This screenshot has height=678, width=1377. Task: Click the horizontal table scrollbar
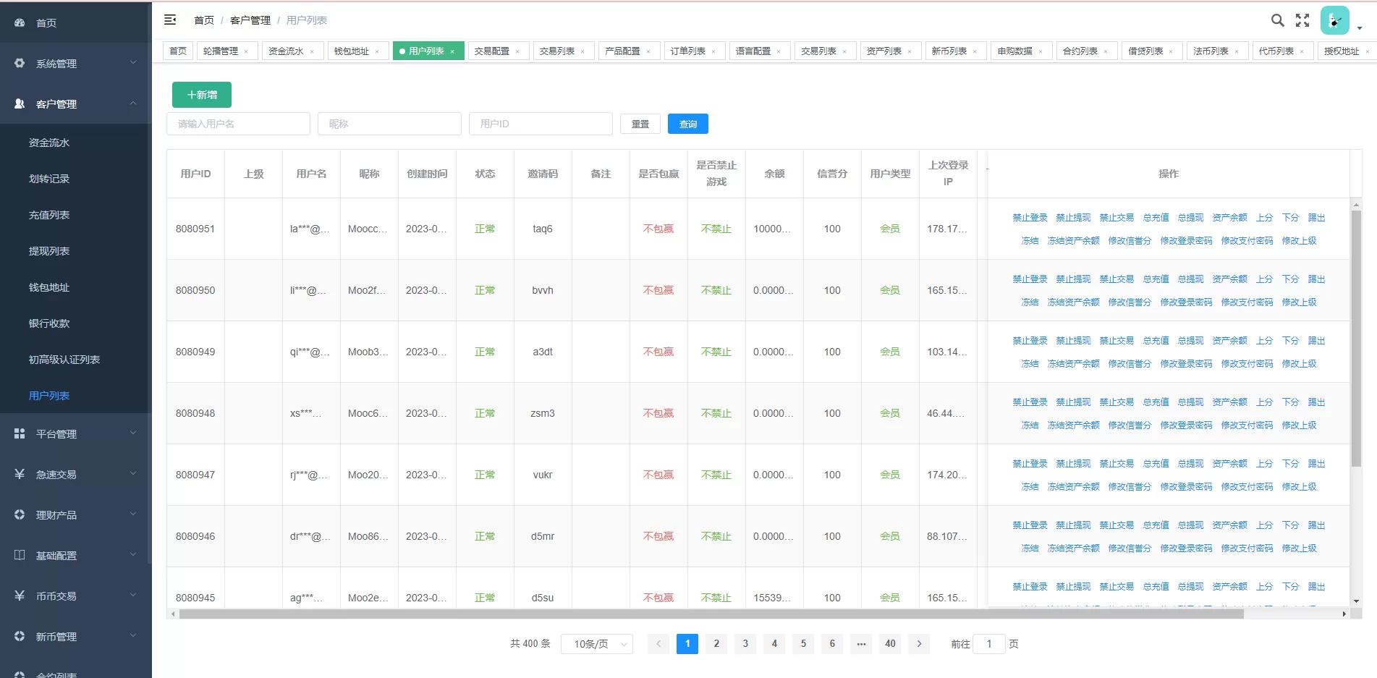[711, 614]
